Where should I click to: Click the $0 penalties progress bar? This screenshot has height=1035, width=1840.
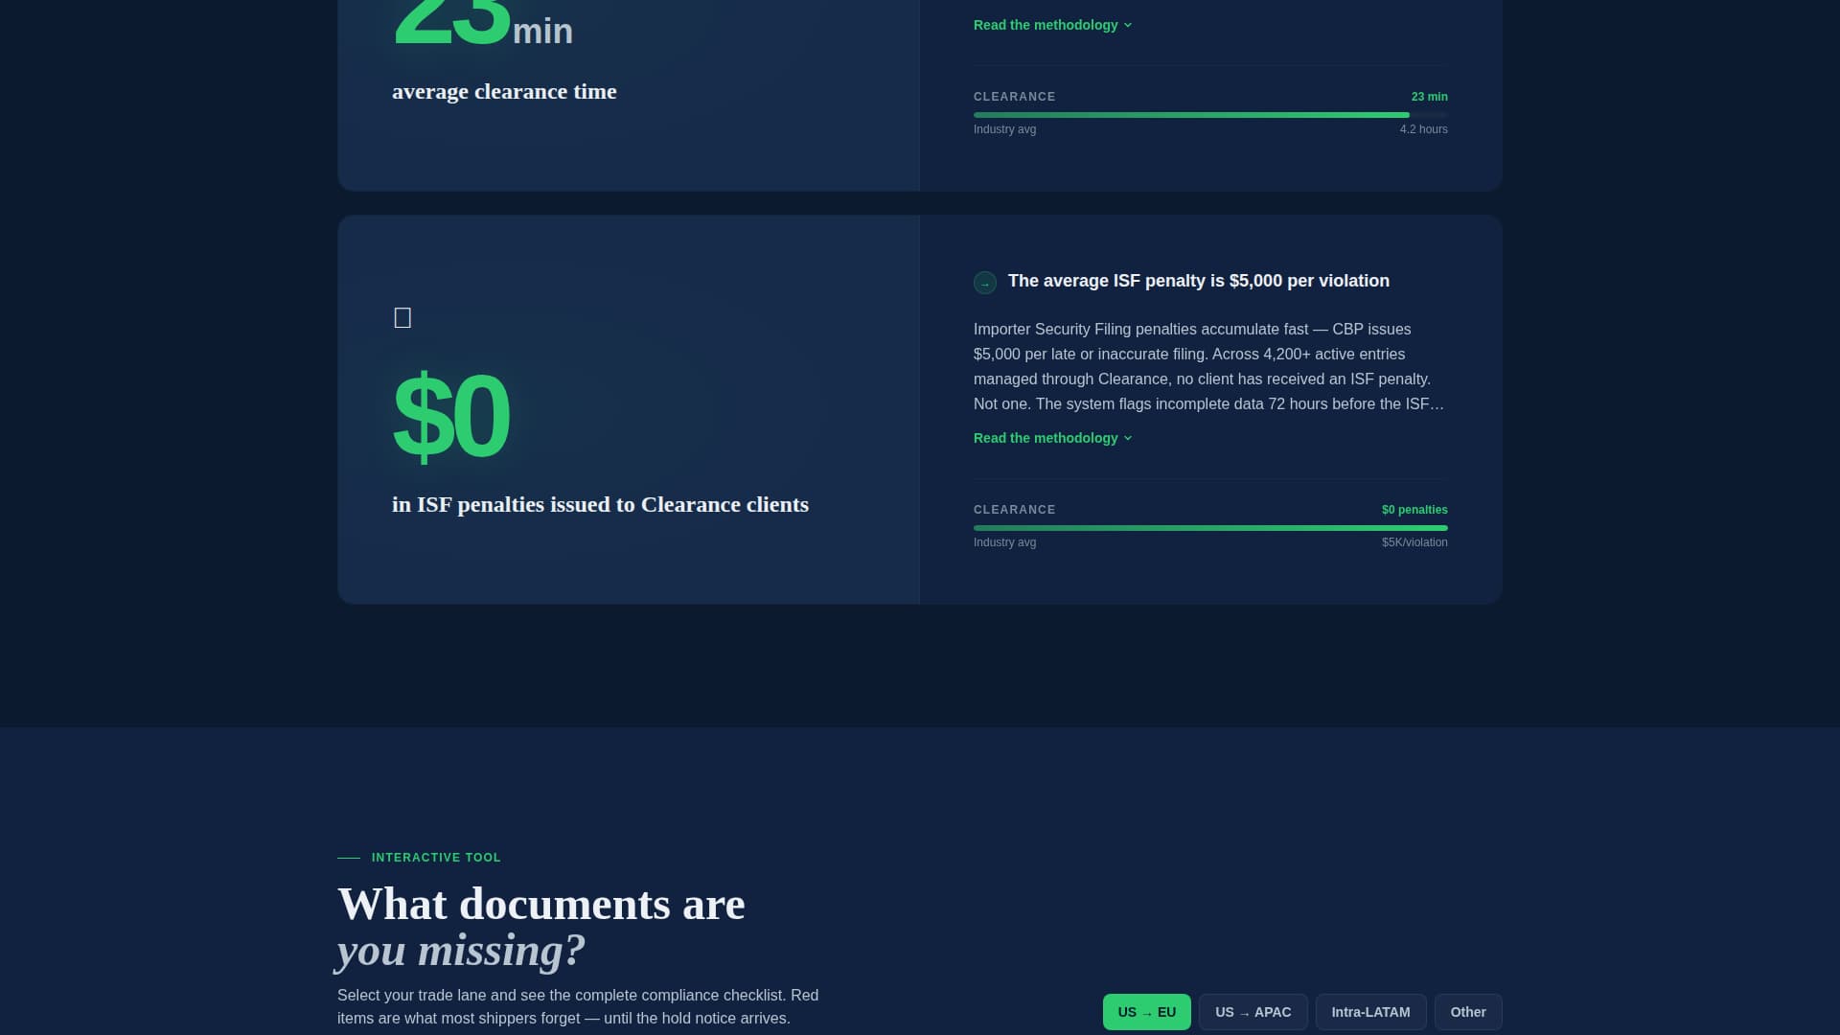coord(1209,528)
